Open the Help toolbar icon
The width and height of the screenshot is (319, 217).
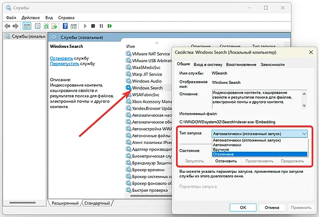pos(65,26)
